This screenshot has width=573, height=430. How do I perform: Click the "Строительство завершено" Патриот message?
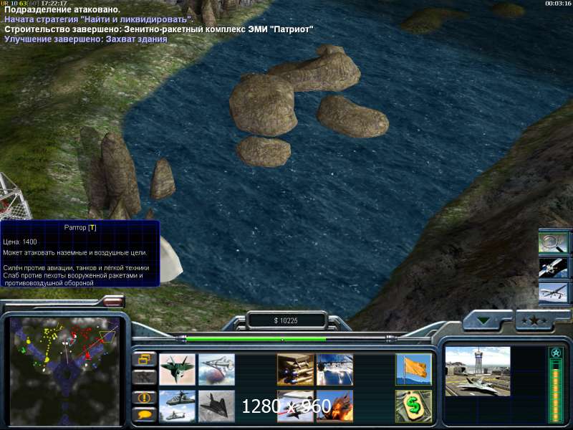[x=158, y=29]
